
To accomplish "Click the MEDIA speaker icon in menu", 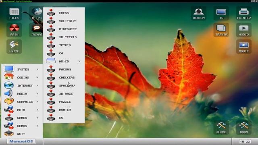I will pyautogui.click(x=8, y=93).
